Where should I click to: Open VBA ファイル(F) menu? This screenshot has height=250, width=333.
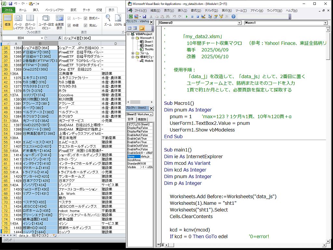coord(140,10)
